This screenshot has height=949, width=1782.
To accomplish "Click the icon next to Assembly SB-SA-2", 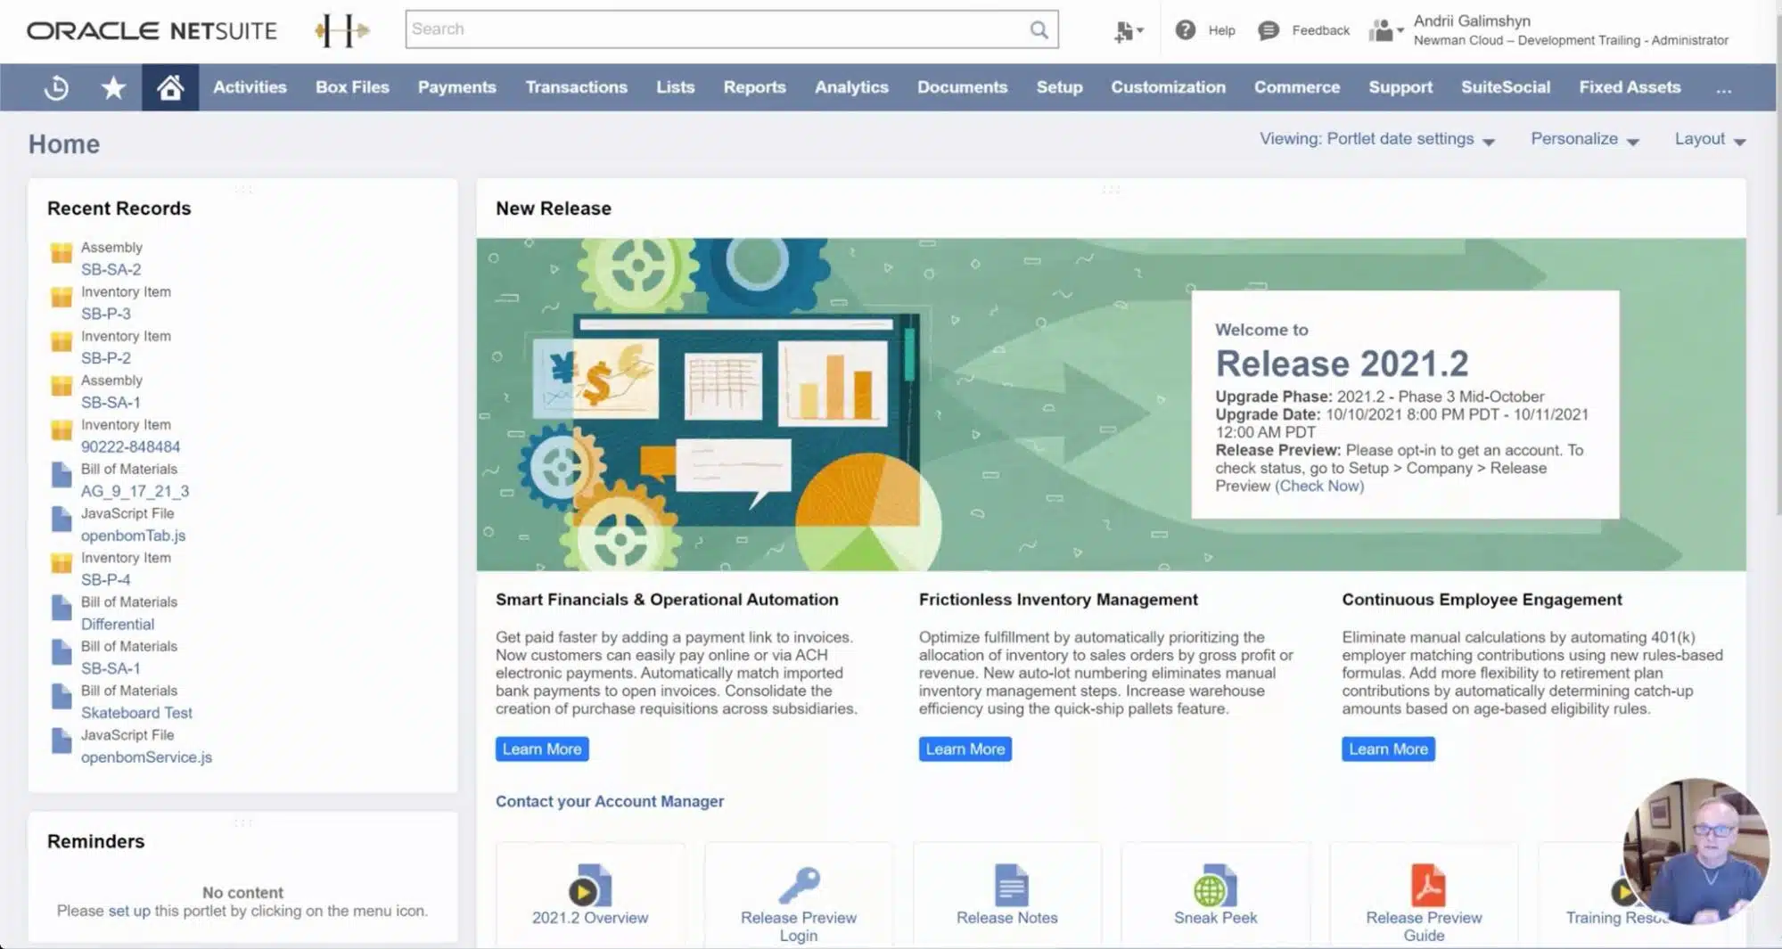I will click(x=62, y=253).
